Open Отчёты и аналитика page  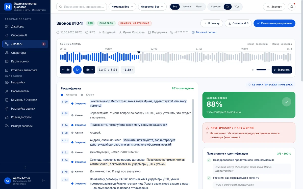(x=25, y=70)
